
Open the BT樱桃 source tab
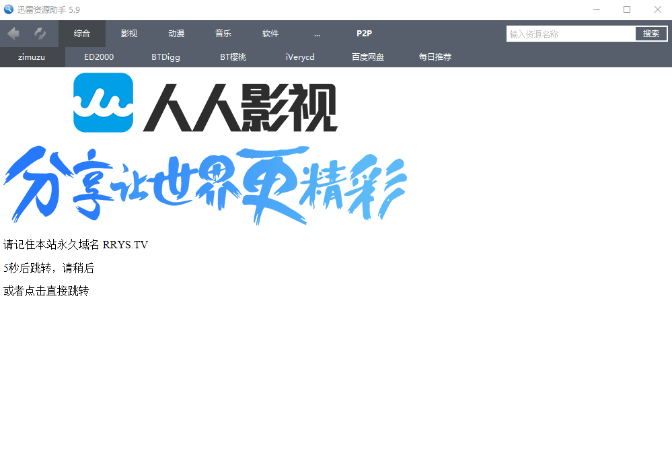[x=233, y=57]
